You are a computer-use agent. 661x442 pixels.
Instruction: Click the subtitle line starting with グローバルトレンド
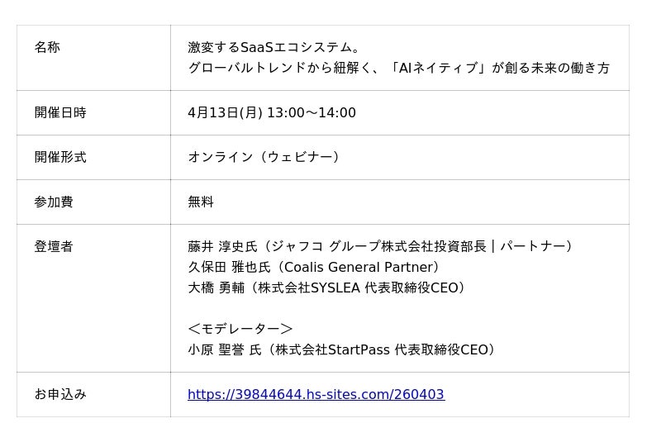coord(398,69)
